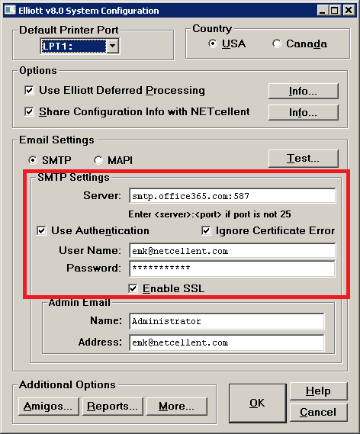Viewport: 360px width, 434px height.
Task: Uncheck Share Configuration Info with NETcellent
Action: (x=29, y=112)
